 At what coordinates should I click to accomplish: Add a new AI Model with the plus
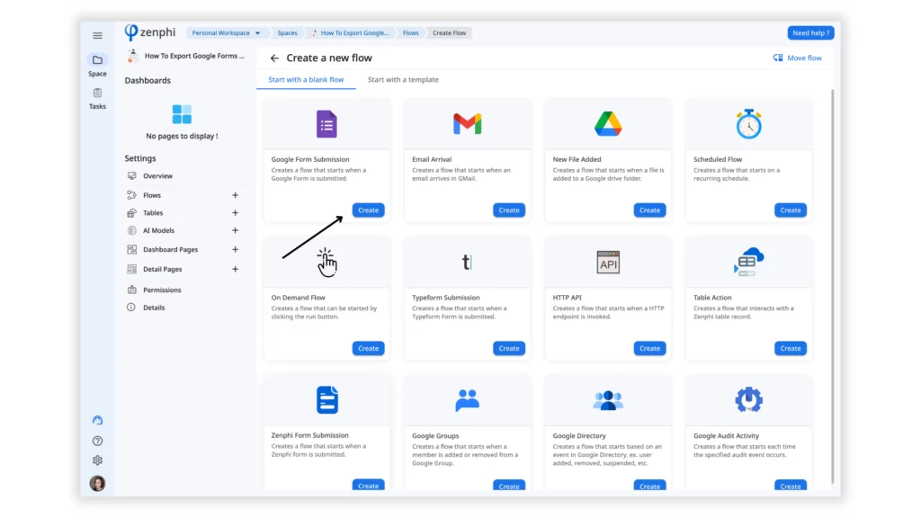click(235, 231)
